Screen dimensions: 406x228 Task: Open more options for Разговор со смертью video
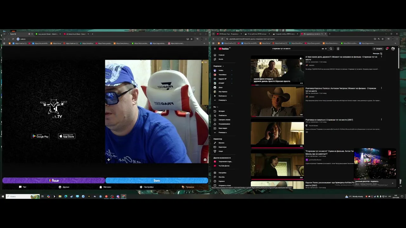coord(381,120)
